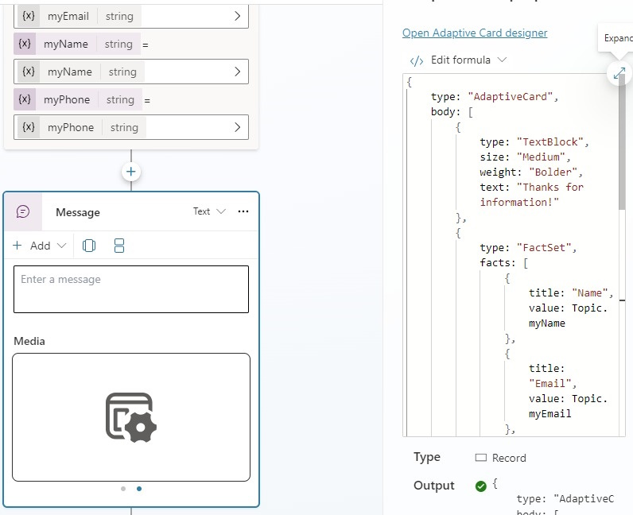
Task: Open the Text message type dropdown
Action: 209,211
